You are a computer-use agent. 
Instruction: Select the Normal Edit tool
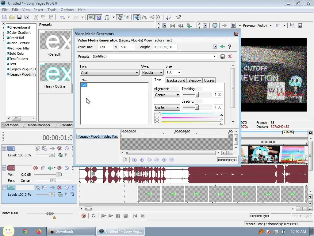(137, 17)
